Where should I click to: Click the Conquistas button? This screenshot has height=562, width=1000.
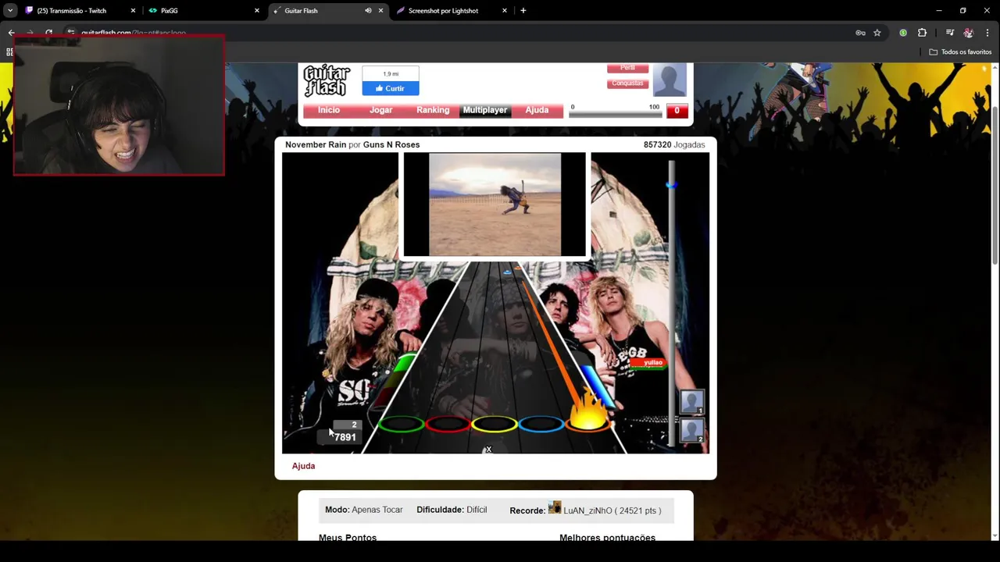point(628,84)
